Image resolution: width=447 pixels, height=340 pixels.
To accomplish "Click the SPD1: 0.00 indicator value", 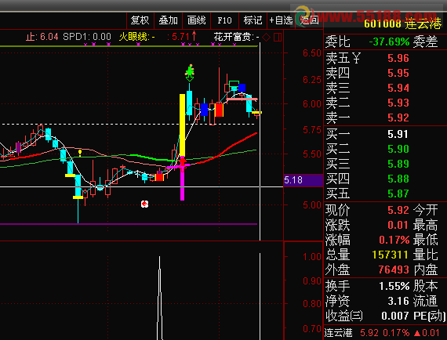I will (87, 37).
